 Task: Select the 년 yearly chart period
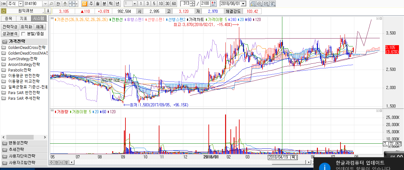pos(117,4)
